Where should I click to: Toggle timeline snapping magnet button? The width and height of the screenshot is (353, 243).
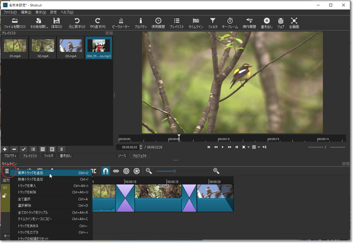click(105, 171)
